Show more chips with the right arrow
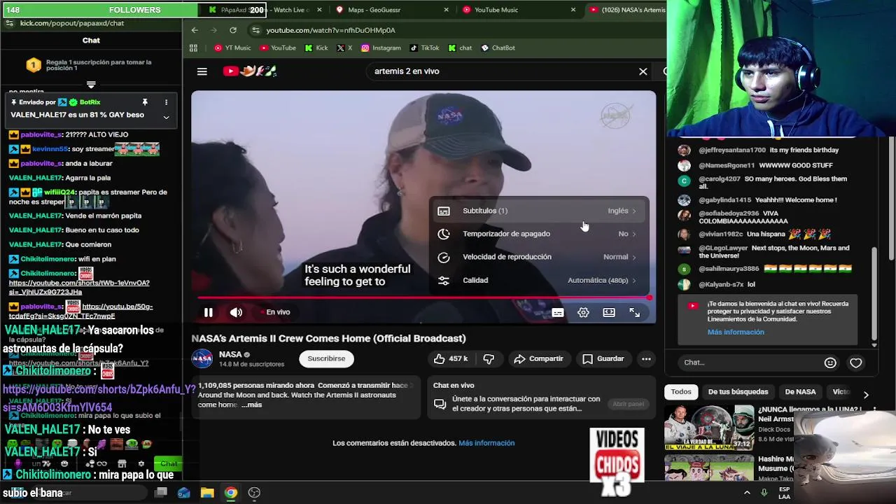 (x=866, y=394)
